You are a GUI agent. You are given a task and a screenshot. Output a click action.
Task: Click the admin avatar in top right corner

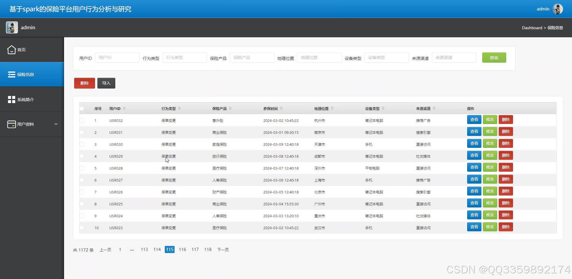pyautogui.click(x=558, y=9)
